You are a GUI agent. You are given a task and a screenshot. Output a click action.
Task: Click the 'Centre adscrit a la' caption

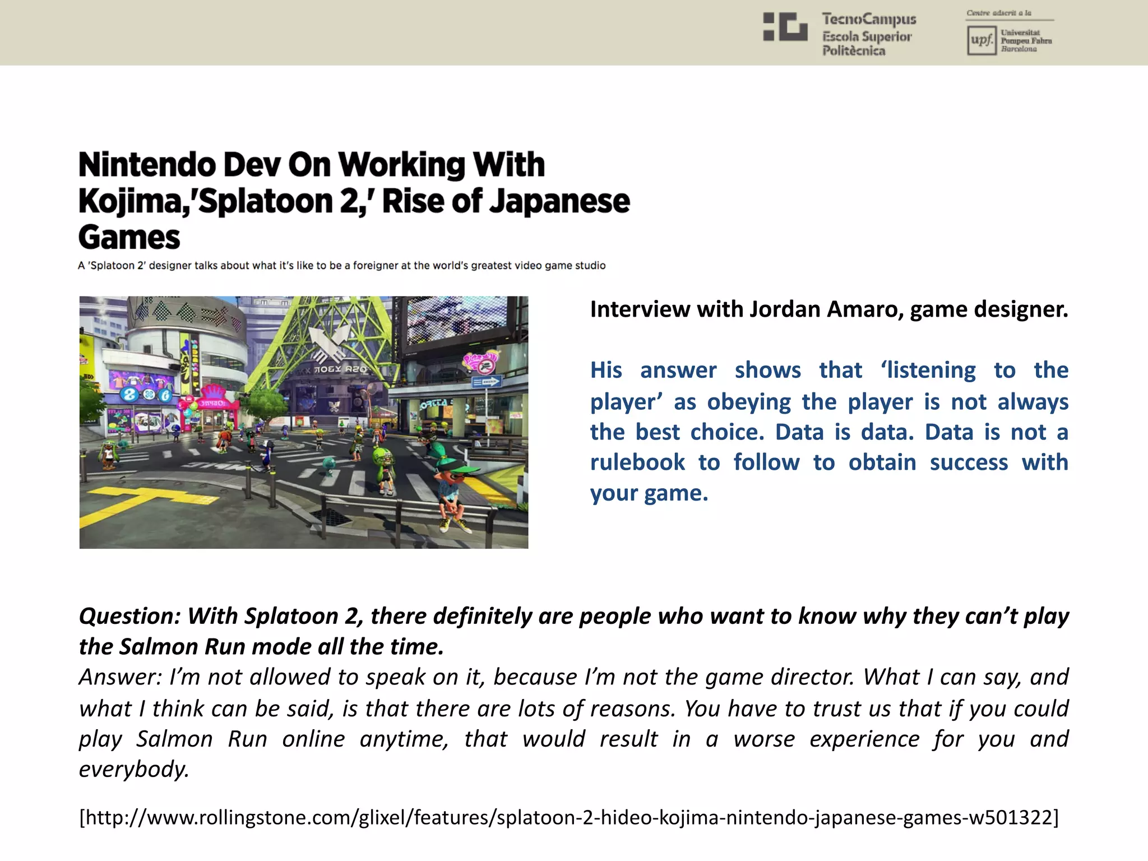tap(999, 13)
